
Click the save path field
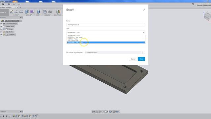click(113, 53)
